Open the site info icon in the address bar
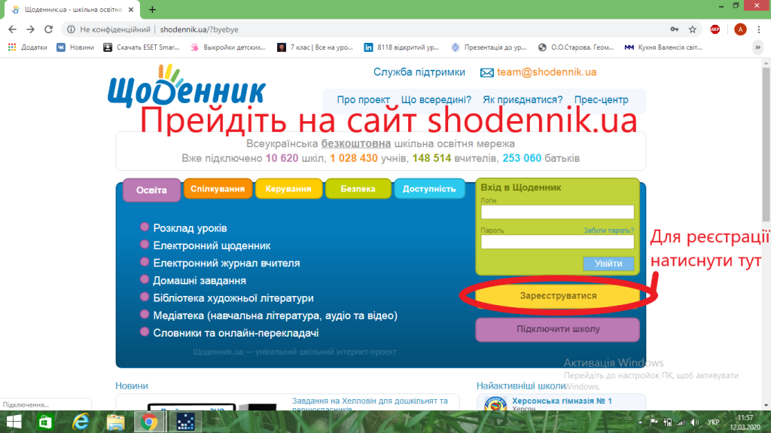The image size is (771, 433). pyautogui.click(x=71, y=29)
